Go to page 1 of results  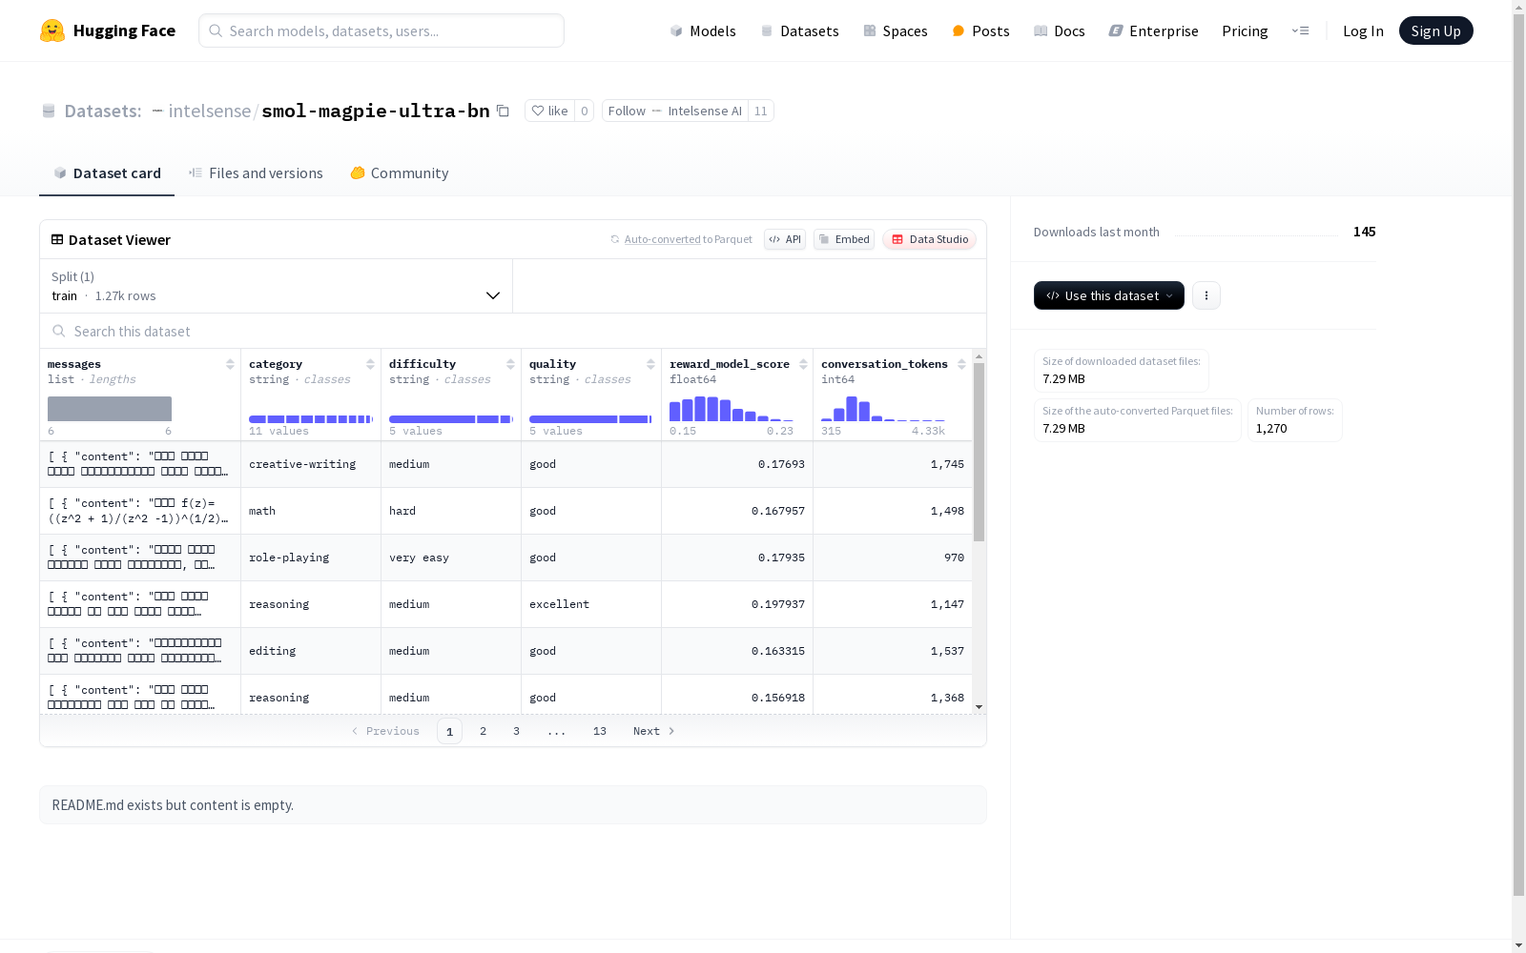pyautogui.click(x=450, y=731)
